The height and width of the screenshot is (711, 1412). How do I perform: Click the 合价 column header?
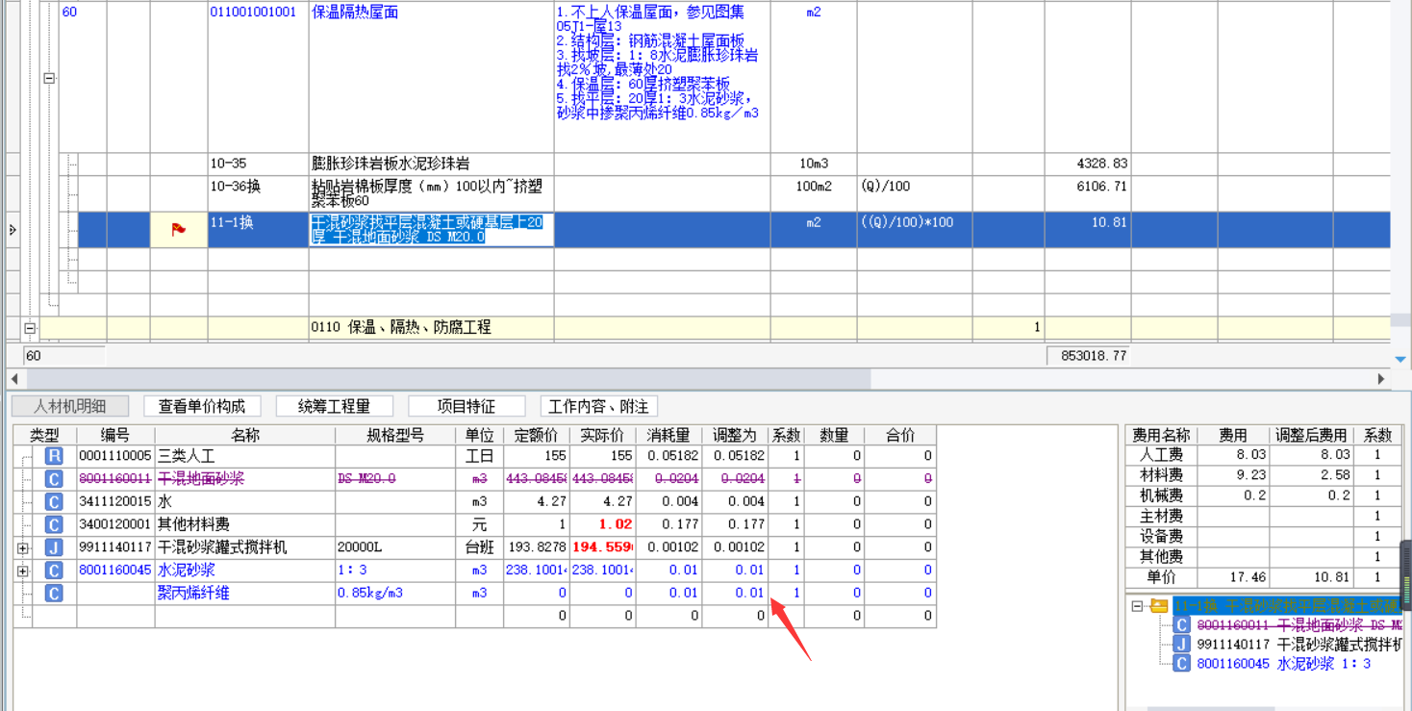tap(900, 435)
